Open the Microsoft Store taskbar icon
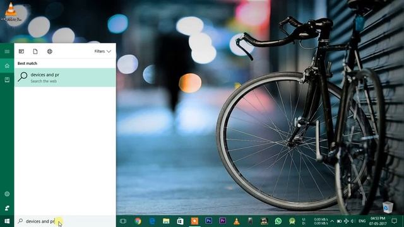 (x=181, y=221)
